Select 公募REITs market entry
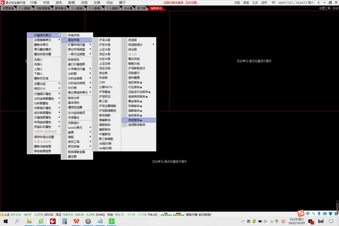The height and width of the screenshot is (226, 339). pyautogui.click(x=107, y=87)
